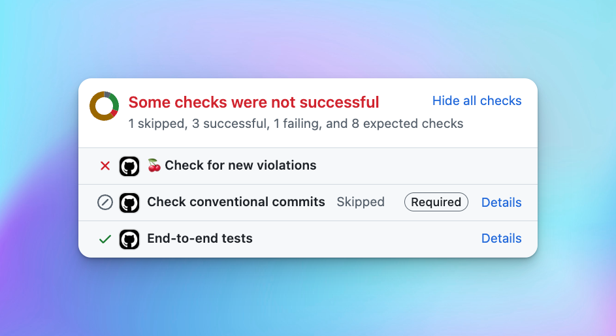616x336 pixels.
Task: Click the checks summary count text
Action: tap(295, 123)
